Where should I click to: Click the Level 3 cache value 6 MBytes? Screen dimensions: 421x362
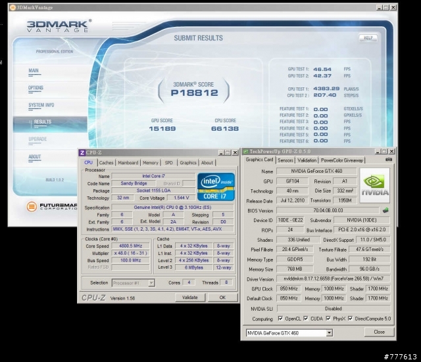[x=193, y=267]
